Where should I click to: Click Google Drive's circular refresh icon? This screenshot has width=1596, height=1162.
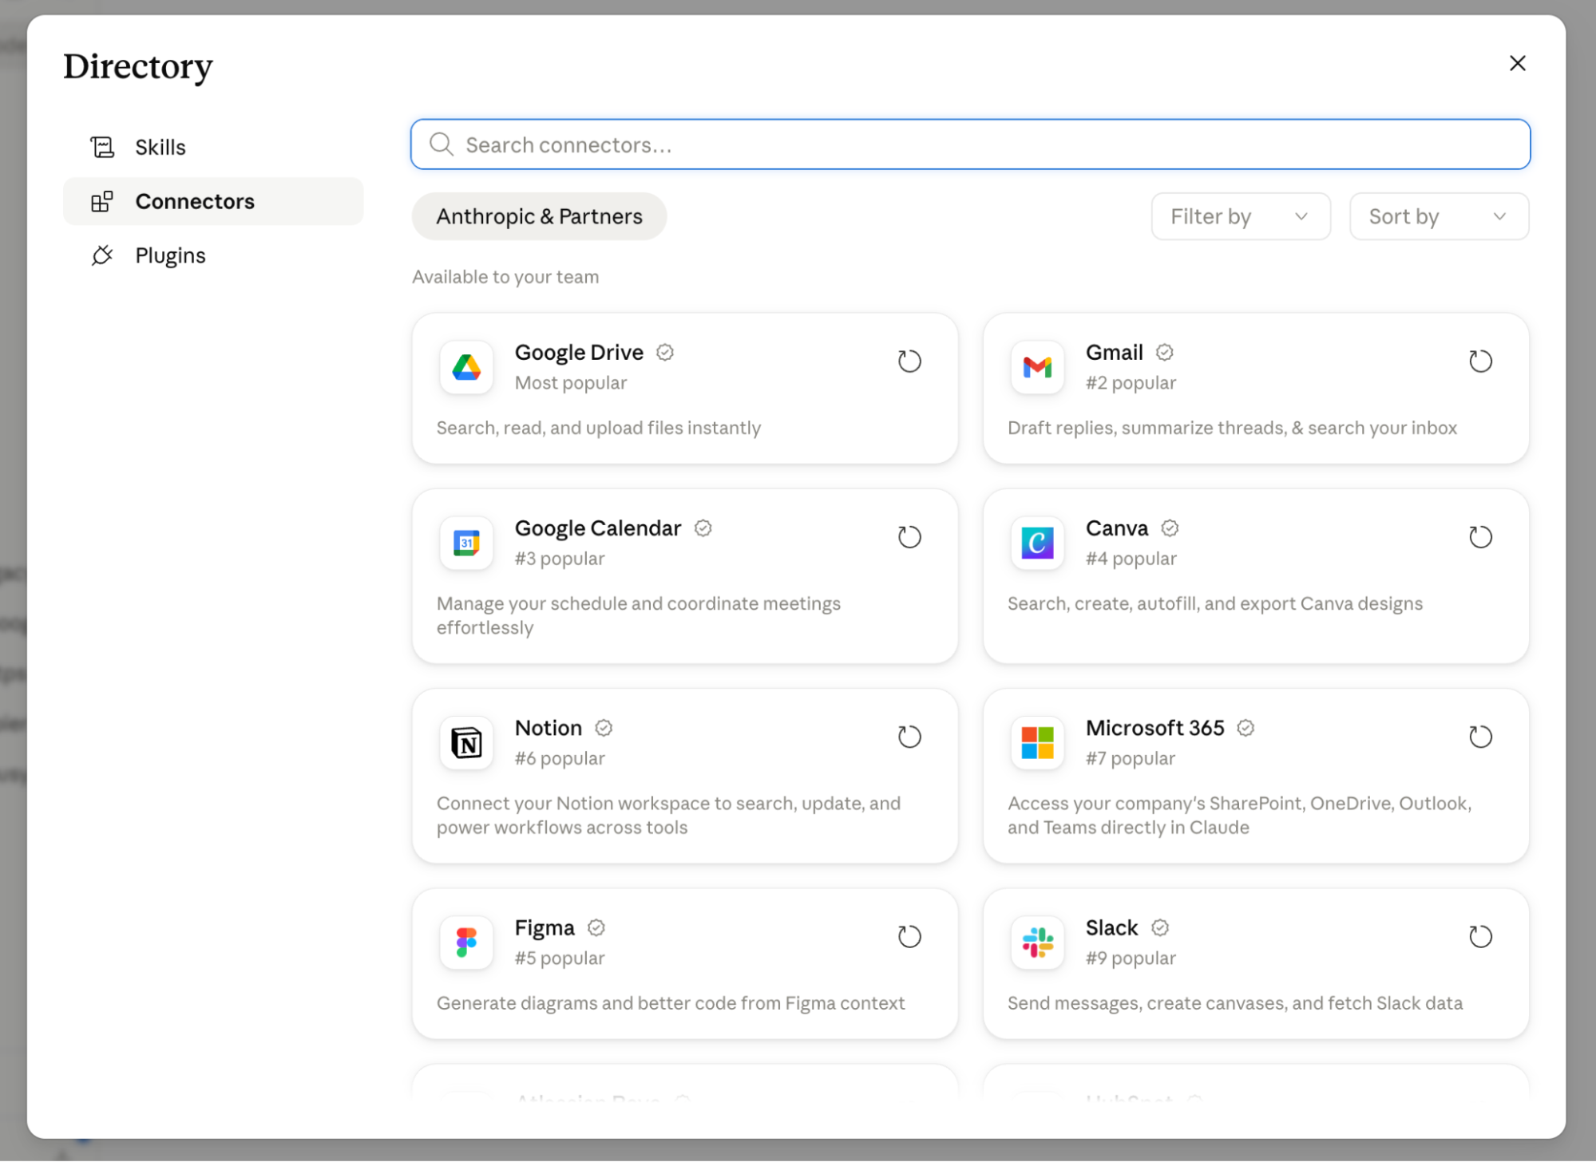point(909,362)
